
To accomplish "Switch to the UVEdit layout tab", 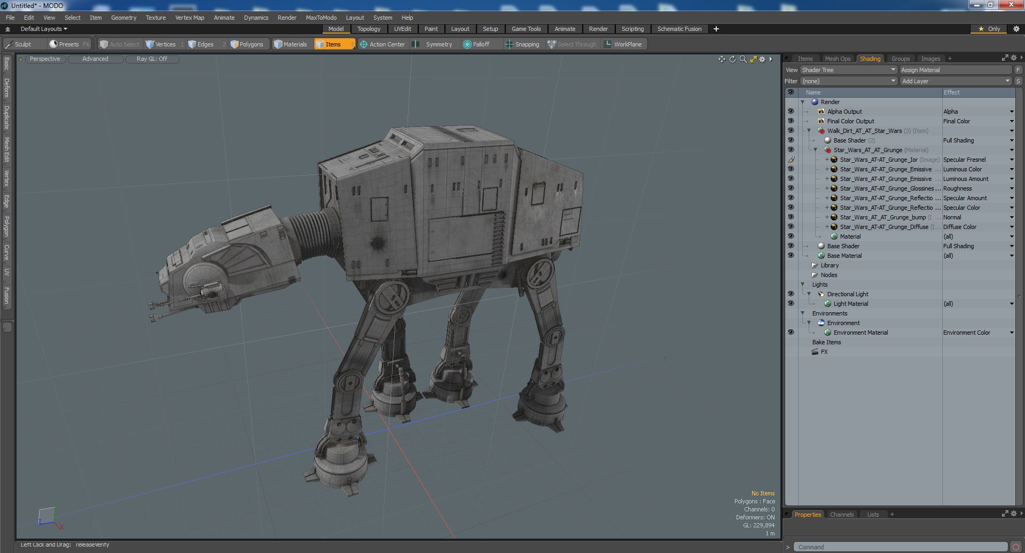I will coord(402,29).
